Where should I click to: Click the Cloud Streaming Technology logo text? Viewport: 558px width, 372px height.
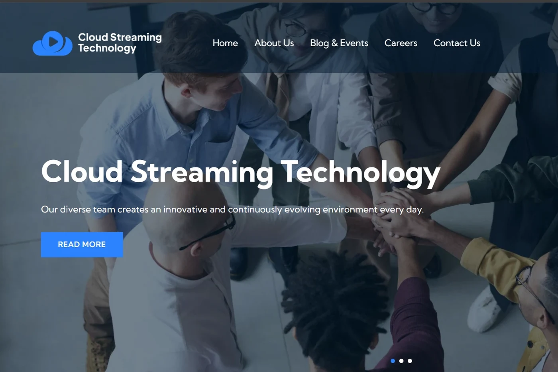pos(120,43)
